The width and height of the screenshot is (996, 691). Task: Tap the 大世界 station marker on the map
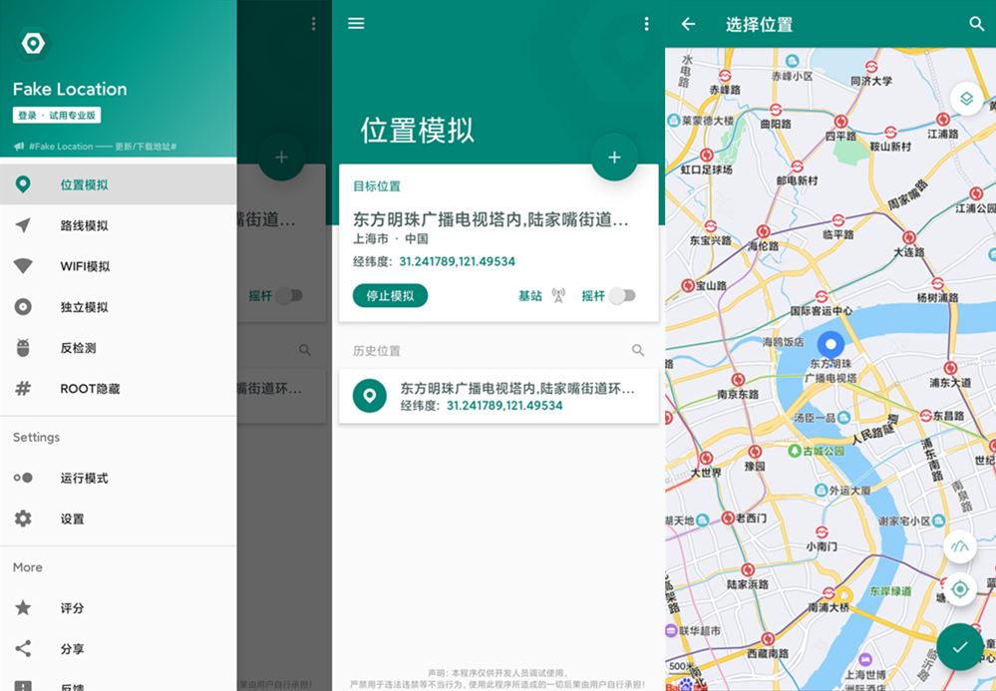706,458
